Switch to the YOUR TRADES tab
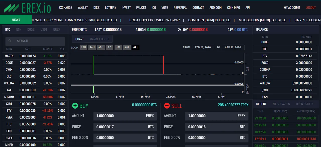 click(x=281, y=104)
